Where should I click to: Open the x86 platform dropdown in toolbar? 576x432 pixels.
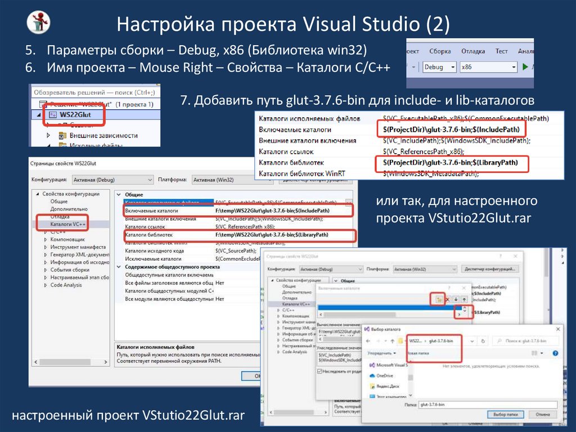489,67
